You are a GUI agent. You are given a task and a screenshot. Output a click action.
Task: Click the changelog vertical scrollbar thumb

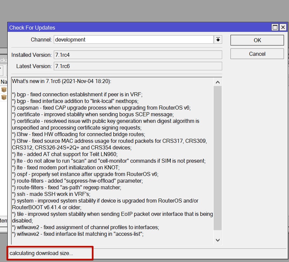(218, 158)
